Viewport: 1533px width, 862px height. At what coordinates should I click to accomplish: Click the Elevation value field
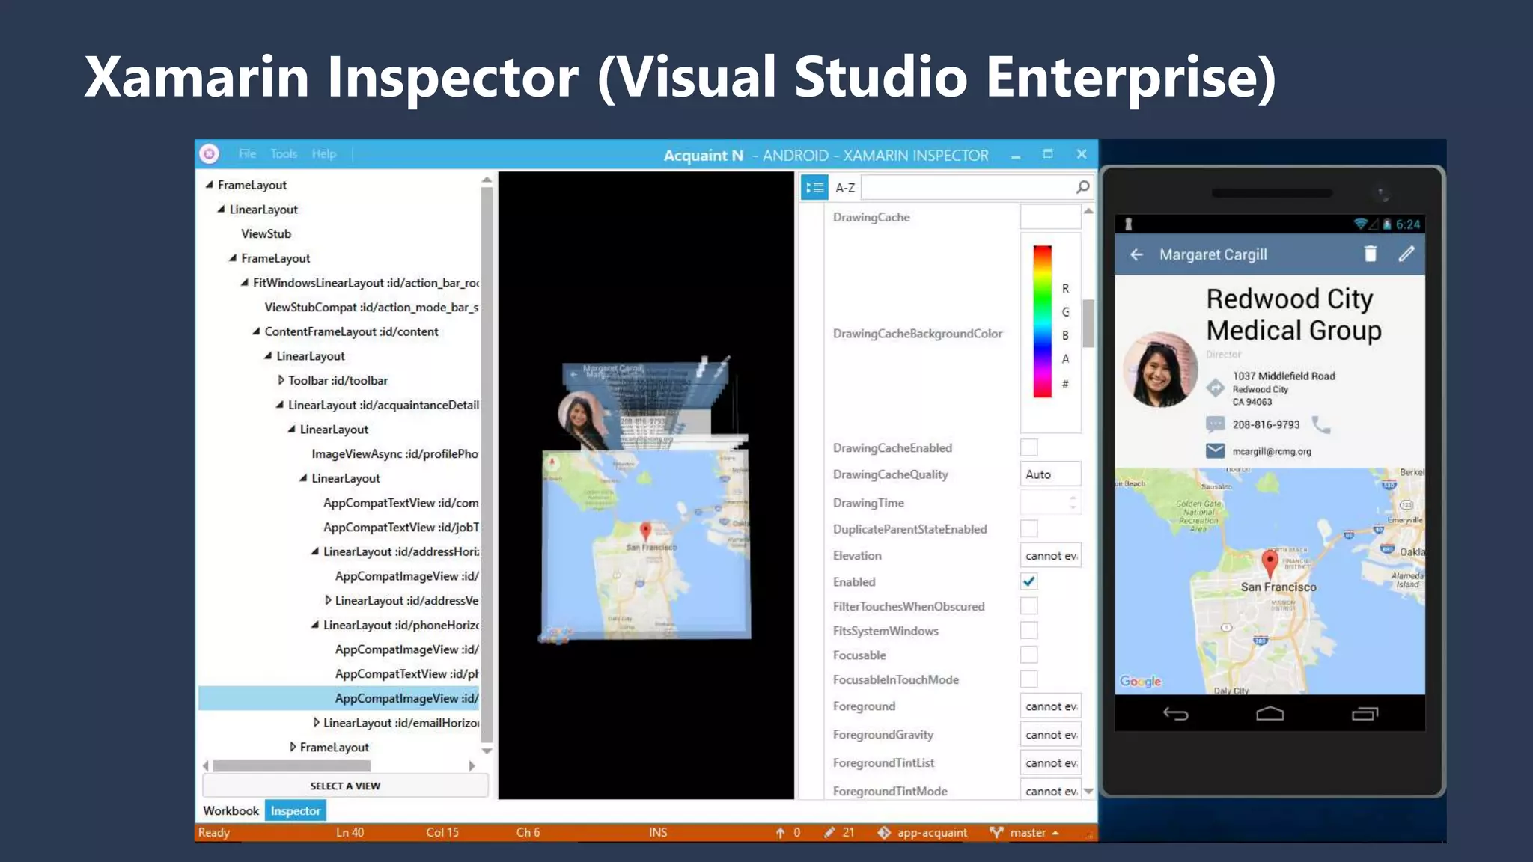tap(1050, 555)
